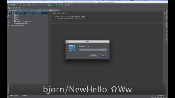Toggle the 2: Structure side tool window tab
Screen dimensions: 175x98
(8, 25)
